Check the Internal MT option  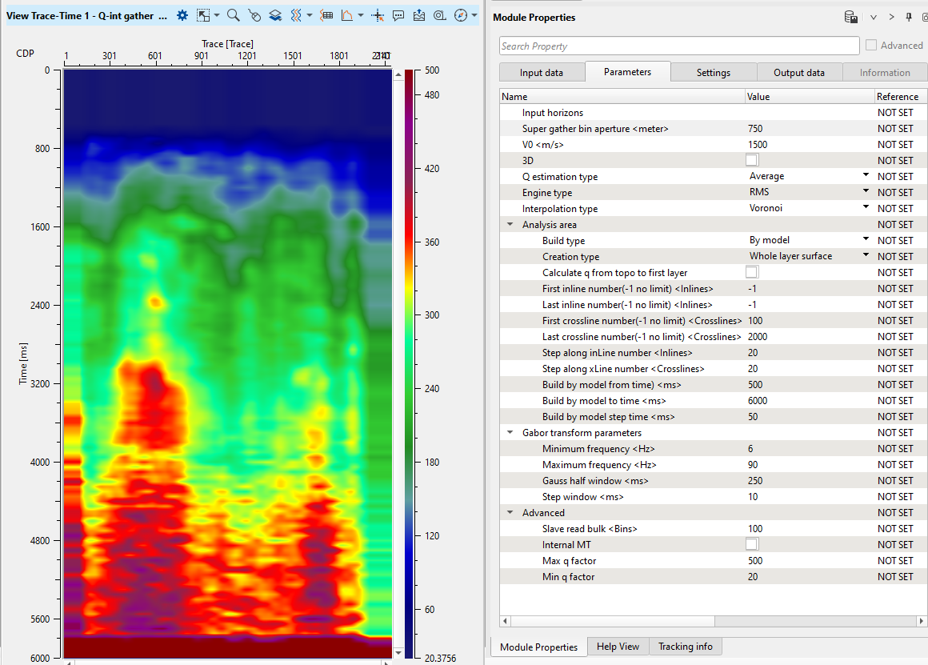tap(751, 544)
